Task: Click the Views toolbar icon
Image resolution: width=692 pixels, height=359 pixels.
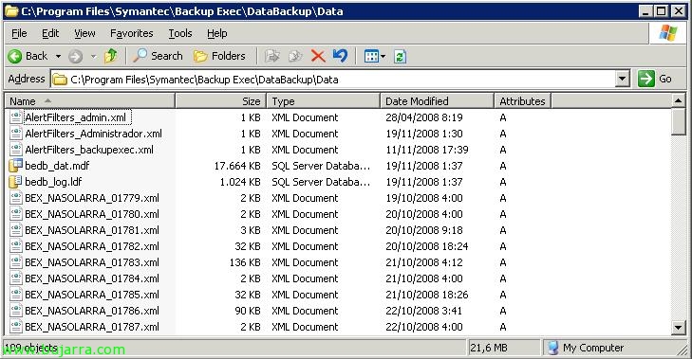Action: [371, 57]
